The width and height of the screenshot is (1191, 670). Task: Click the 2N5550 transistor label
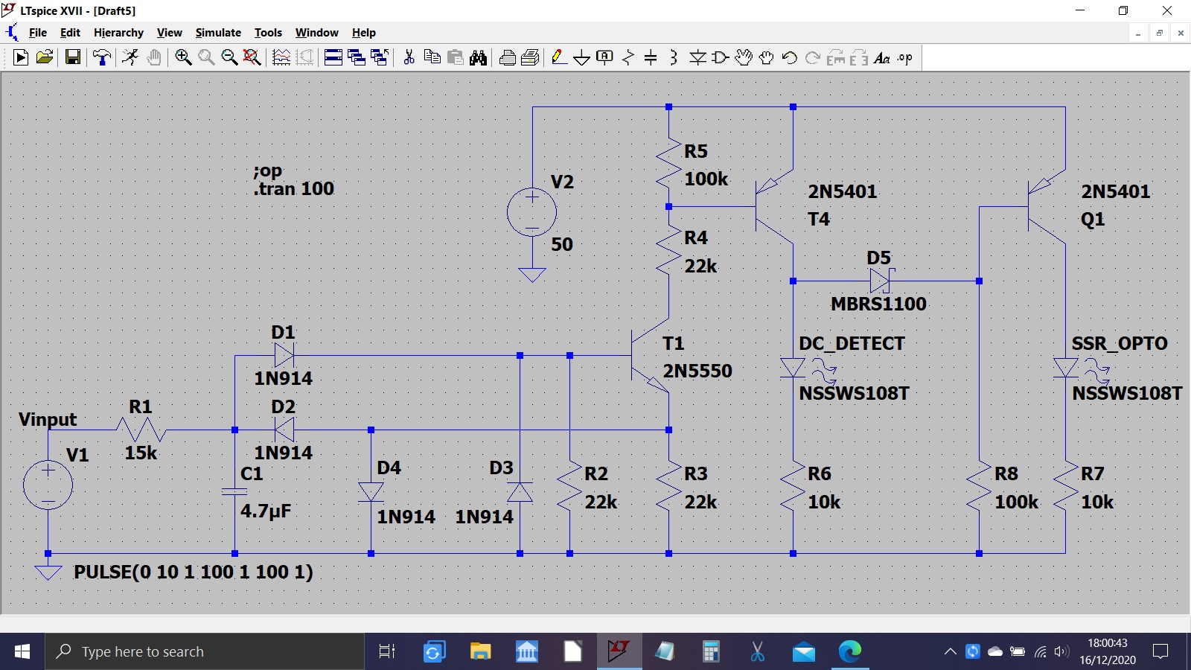[697, 371]
